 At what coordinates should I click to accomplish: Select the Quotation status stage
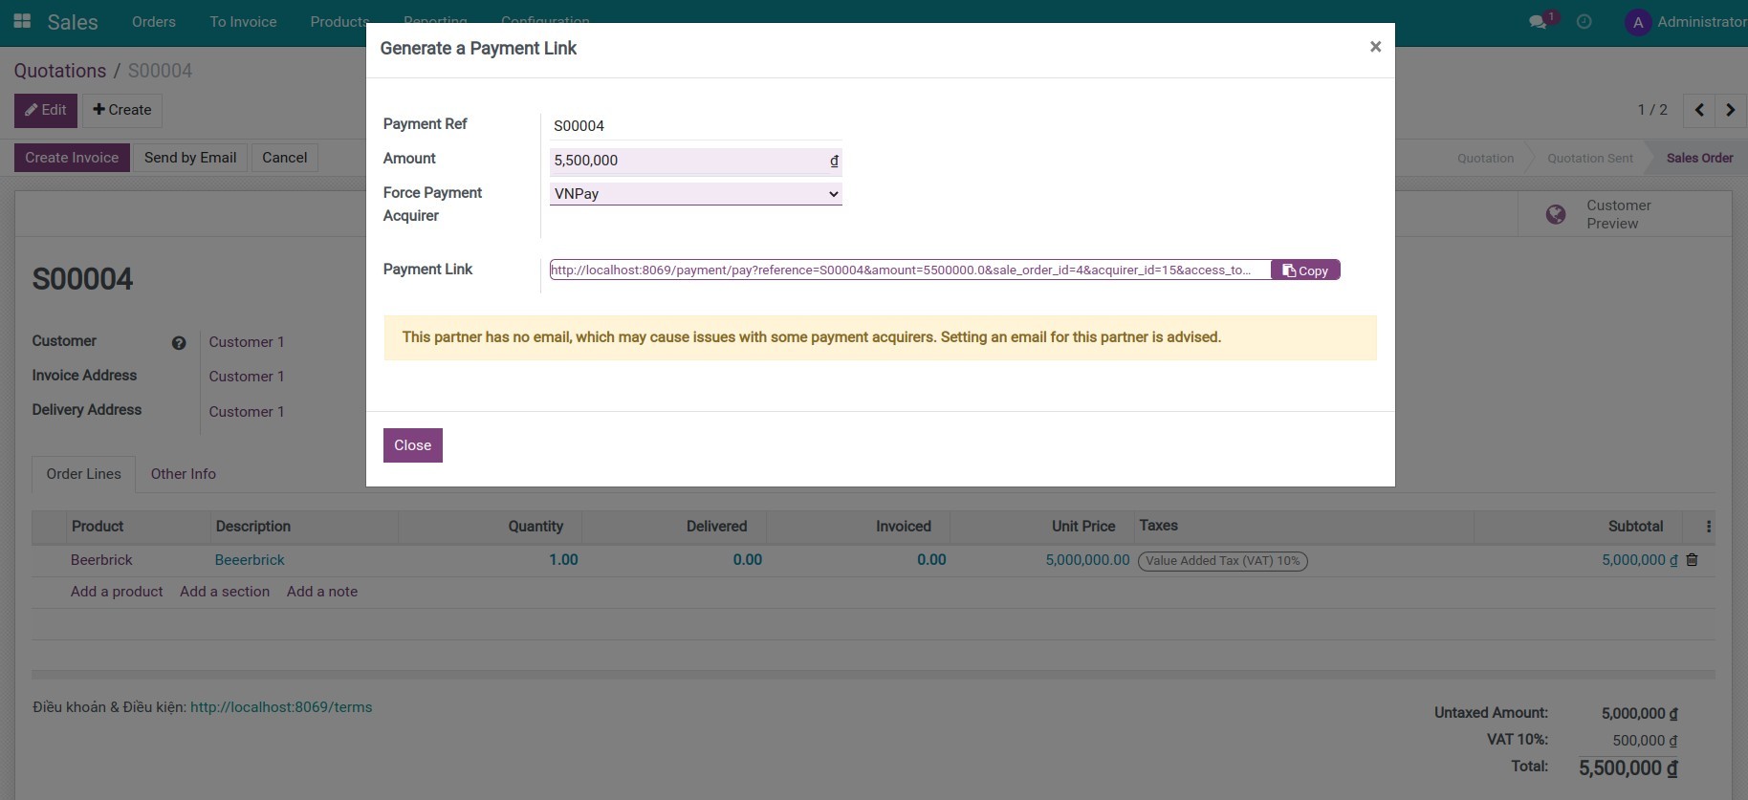(1485, 159)
